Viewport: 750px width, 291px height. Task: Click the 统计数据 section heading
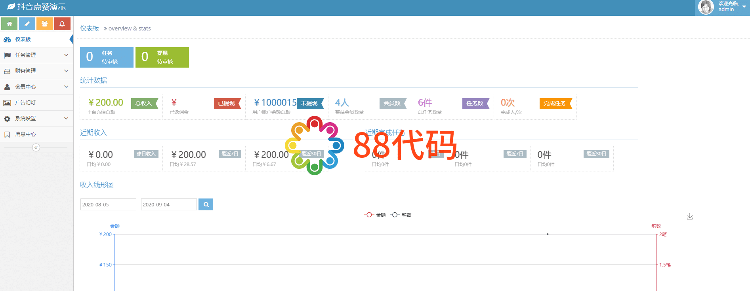pyautogui.click(x=94, y=80)
